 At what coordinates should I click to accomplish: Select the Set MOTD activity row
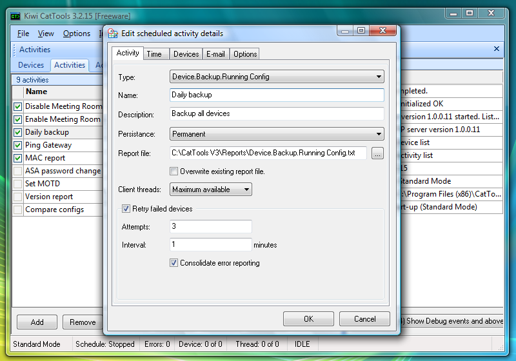(x=58, y=184)
